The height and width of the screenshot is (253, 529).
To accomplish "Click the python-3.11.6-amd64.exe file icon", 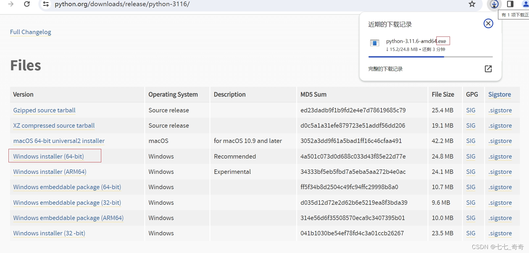I will pyautogui.click(x=374, y=43).
